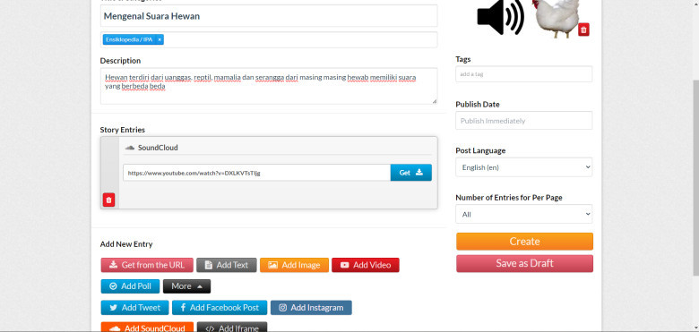
Task: Add a Facebook Post entry
Action: tap(220, 308)
